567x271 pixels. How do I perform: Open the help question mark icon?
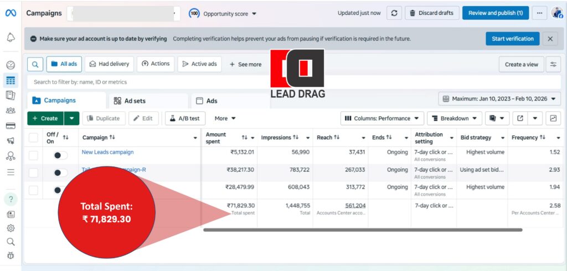pos(11,199)
